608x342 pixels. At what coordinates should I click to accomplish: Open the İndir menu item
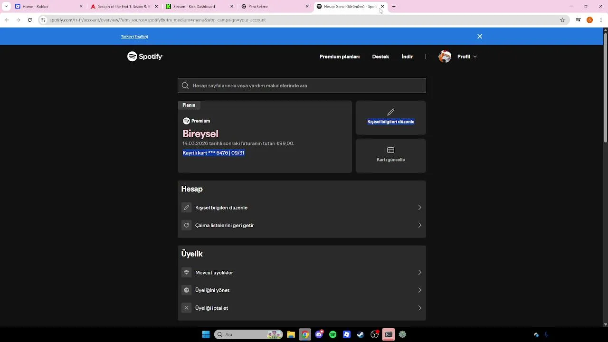(407, 57)
